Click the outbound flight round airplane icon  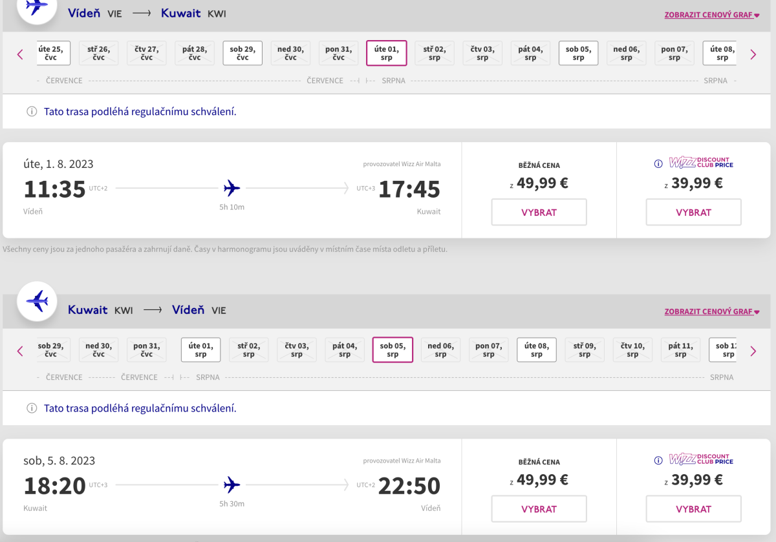pos(38,8)
